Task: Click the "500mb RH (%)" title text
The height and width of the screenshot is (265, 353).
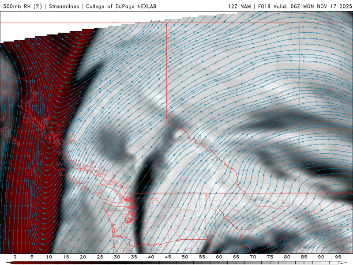Action: tap(23, 6)
